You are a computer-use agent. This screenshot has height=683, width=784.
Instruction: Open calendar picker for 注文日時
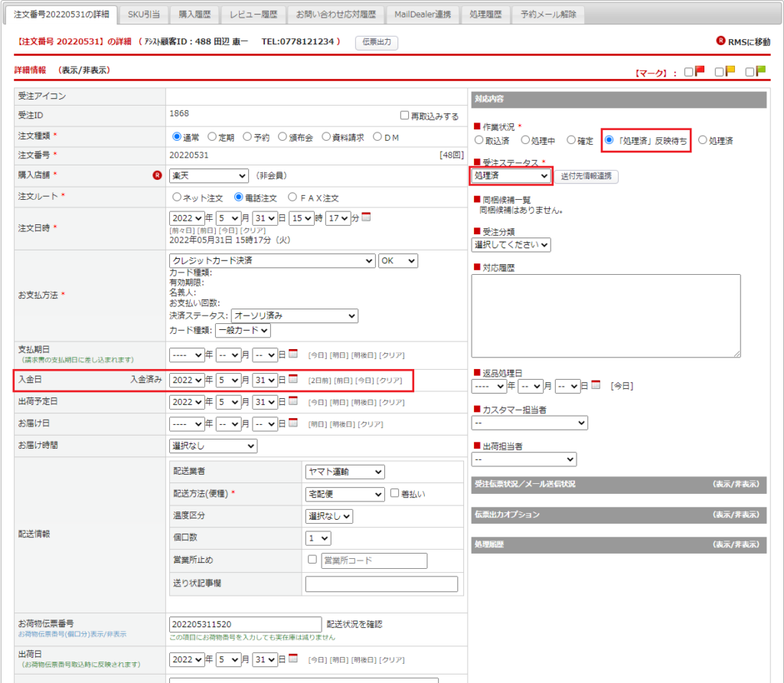coord(366,218)
